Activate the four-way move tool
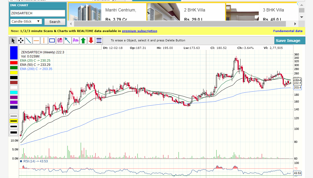This screenshot has height=178, width=313. coord(21,41)
